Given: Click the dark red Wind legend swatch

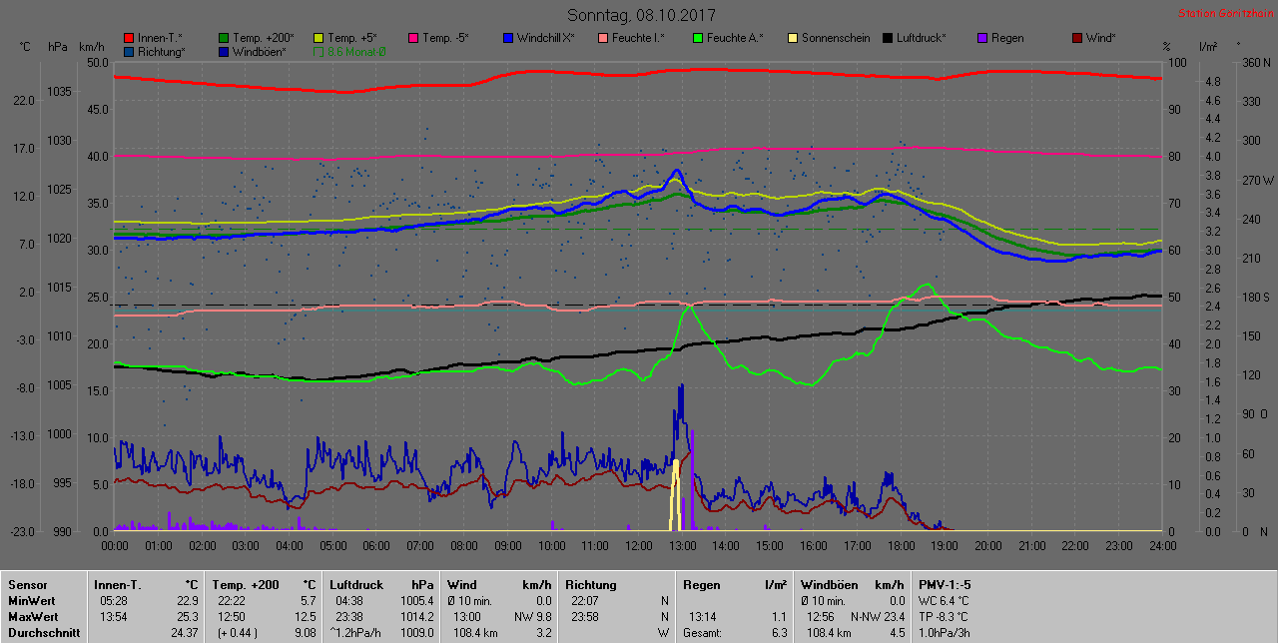Looking at the screenshot, I should click(1076, 38).
